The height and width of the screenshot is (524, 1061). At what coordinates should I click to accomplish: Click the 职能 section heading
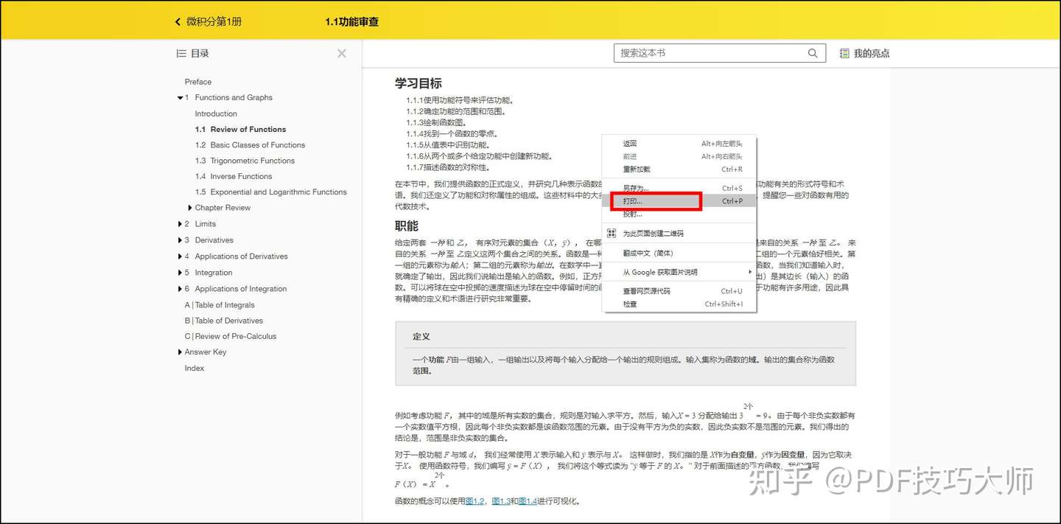(x=407, y=226)
